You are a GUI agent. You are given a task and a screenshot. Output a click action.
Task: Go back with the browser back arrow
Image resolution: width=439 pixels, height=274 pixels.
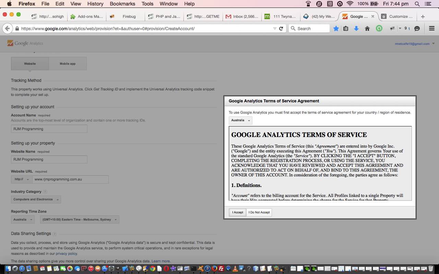[7, 28]
